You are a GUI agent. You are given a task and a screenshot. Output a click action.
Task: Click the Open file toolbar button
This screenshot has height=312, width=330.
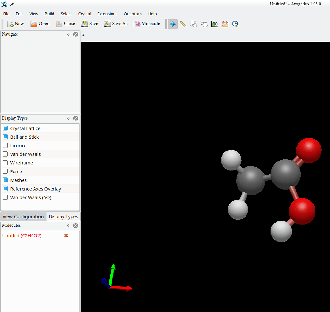(x=40, y=24)
